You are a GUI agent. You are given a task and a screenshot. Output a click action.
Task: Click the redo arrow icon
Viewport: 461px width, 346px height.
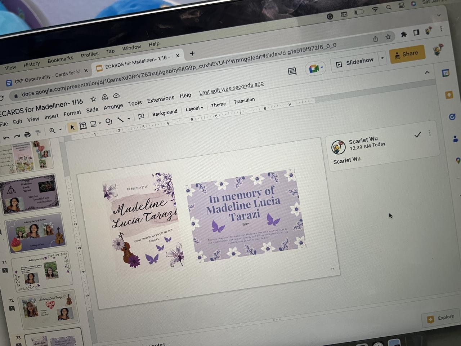click(x=17, y=136)
